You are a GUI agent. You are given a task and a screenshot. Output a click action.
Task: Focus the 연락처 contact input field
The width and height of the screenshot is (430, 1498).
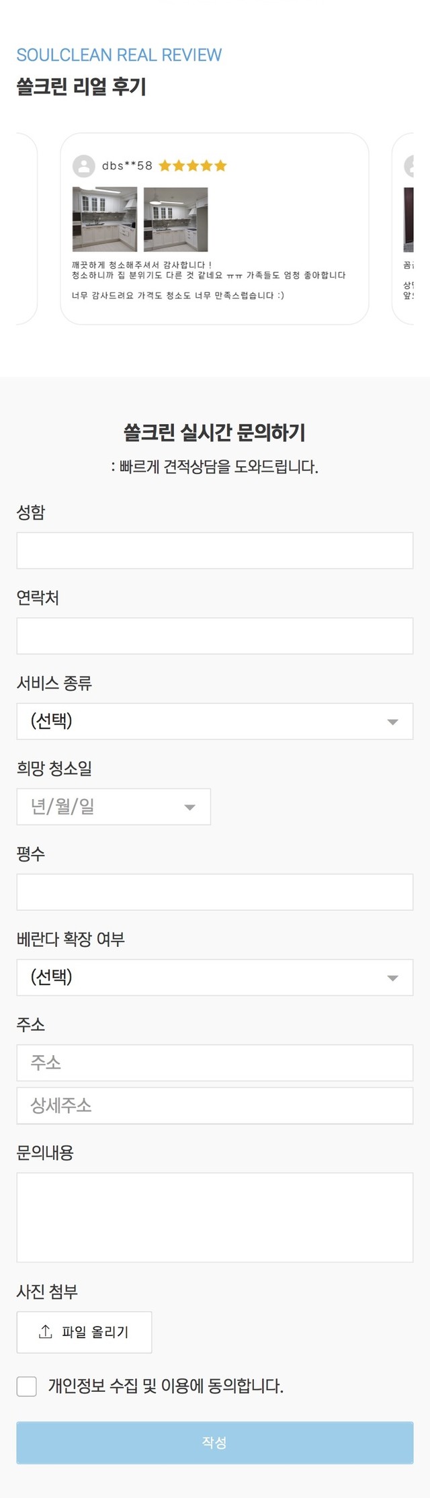click(214, 636)
